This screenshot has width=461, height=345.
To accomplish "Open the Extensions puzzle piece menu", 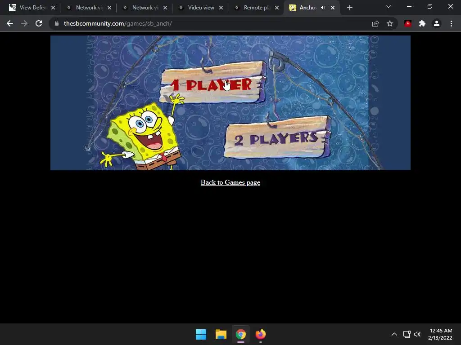I will (422, 23).
